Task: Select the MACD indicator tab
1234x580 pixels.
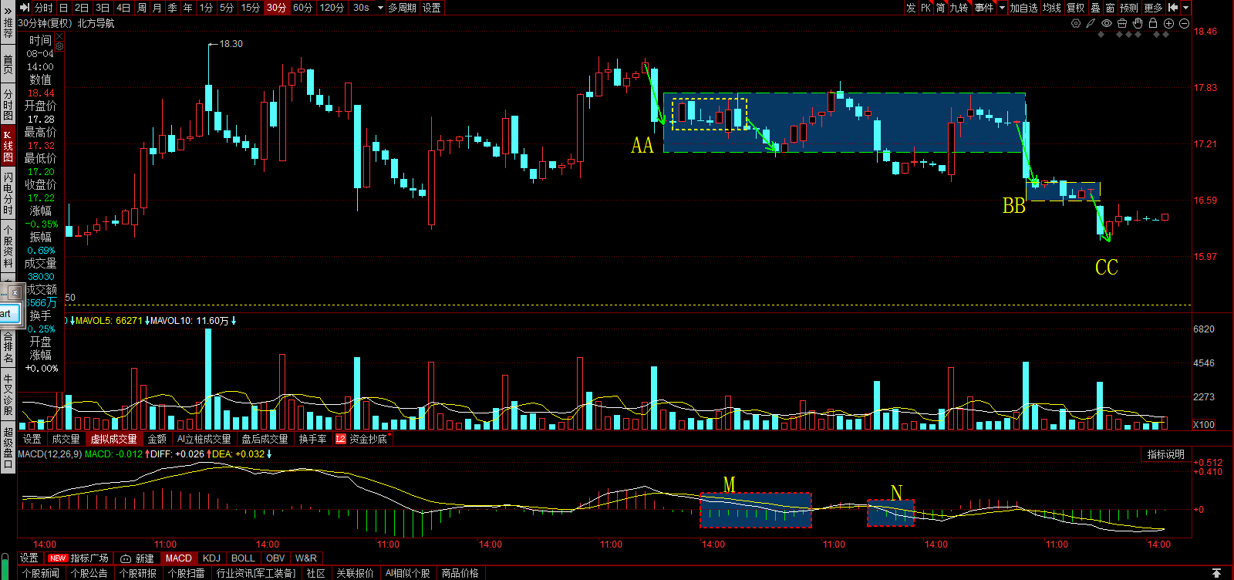Action: pyautogui.click(x=178, y=558)
